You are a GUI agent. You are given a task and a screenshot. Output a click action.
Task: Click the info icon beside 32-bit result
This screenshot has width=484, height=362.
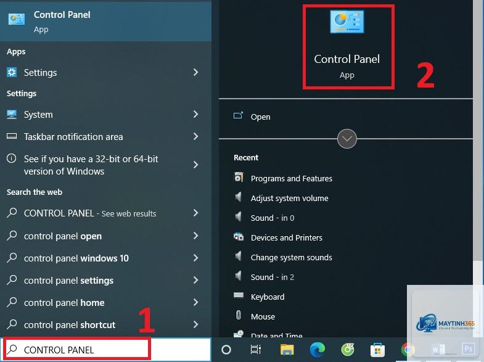[x=12, y=158]
